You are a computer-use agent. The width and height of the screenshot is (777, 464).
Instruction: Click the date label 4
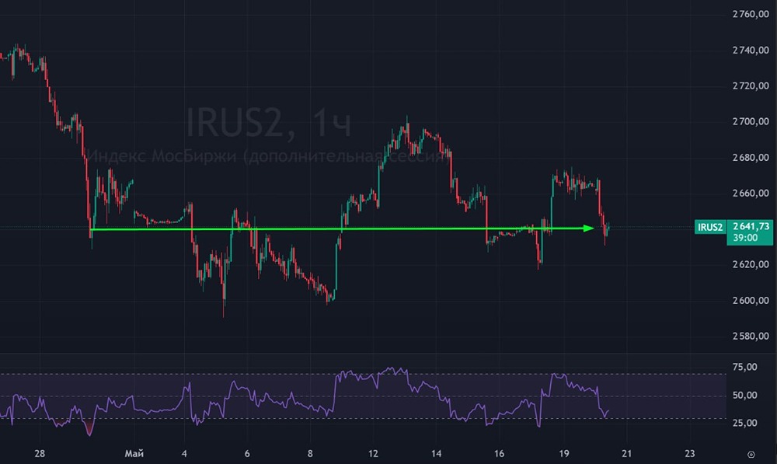184,454
